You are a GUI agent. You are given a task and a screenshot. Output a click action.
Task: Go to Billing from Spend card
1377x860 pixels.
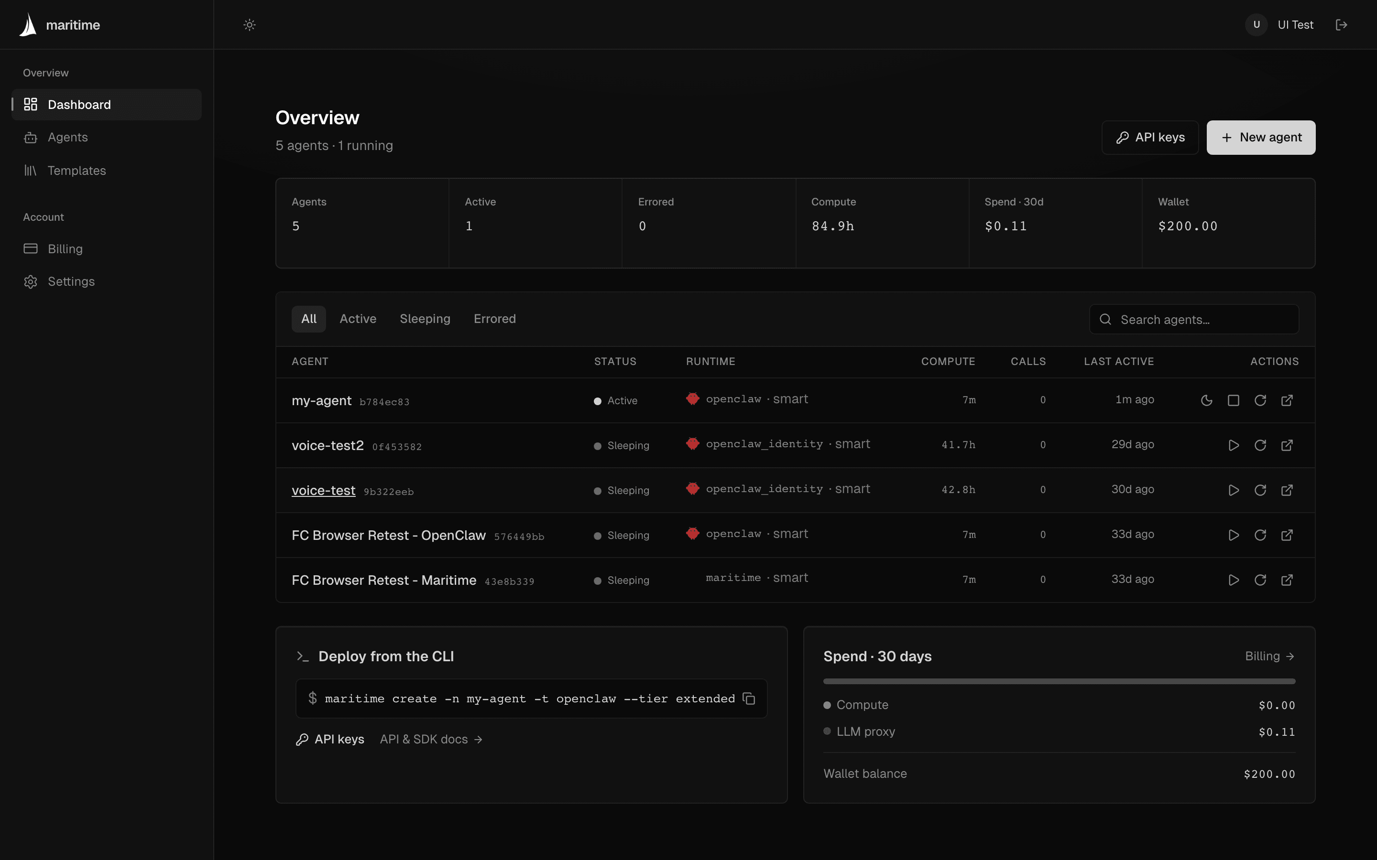coord(1270,656)
